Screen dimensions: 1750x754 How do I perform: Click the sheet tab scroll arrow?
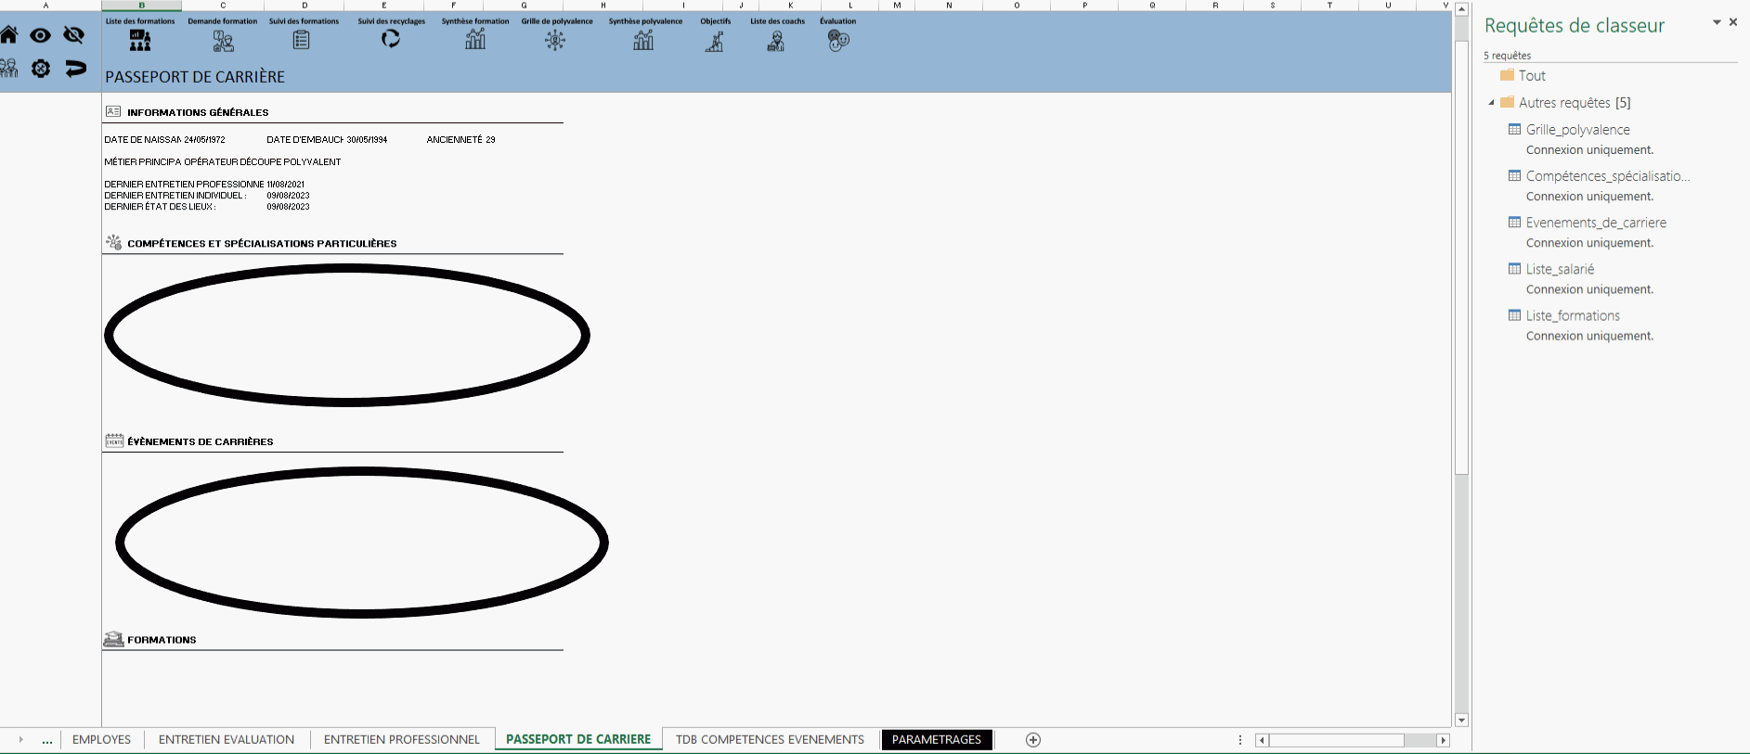(x=20, y=739)
